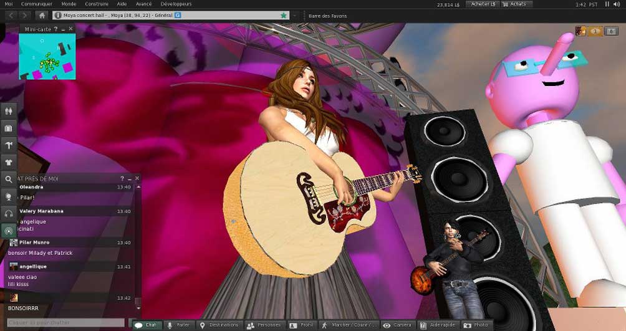Click the nearby chat text input field
Image resolution: width=626 pixels, height=331 pixels.
(65, 323)
